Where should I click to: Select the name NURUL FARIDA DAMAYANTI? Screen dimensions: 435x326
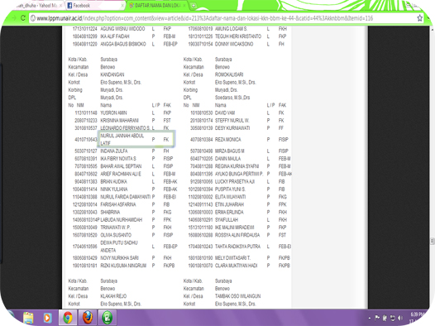pyautogui.click(x=126, y=197)
